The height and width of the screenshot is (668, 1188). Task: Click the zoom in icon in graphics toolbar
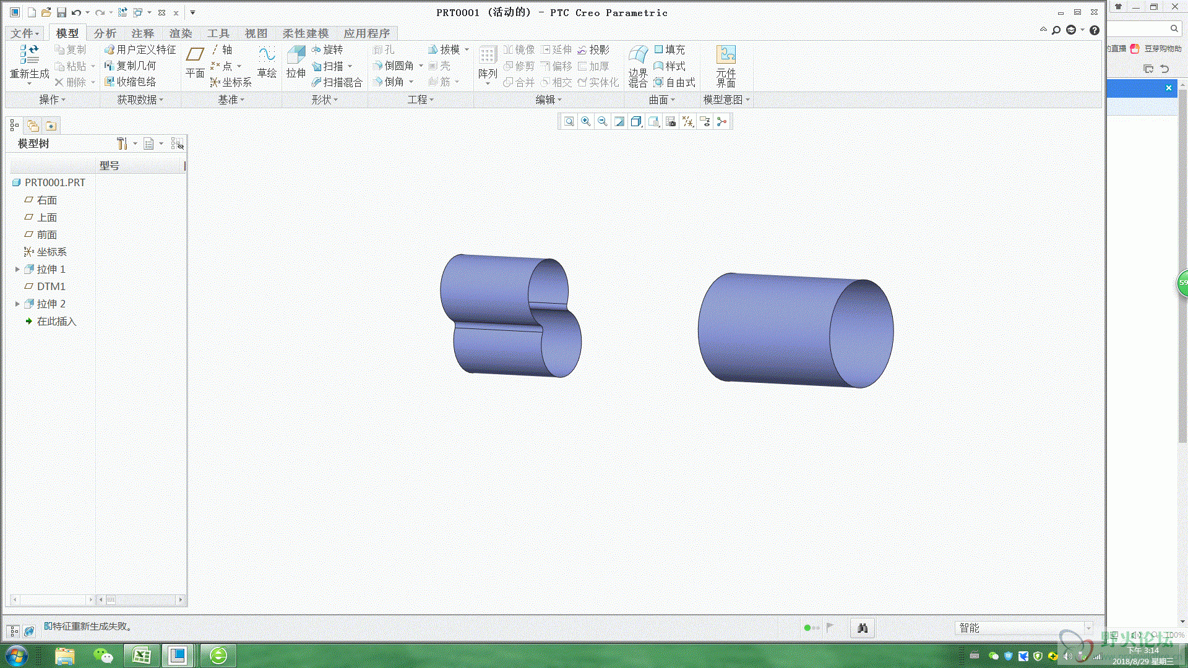(585, 122)
